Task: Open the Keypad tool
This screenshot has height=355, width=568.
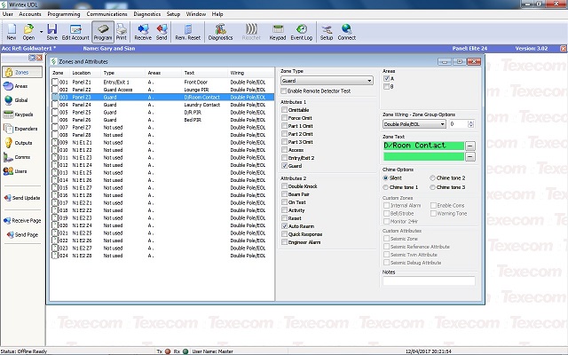Action: point(278,31)
